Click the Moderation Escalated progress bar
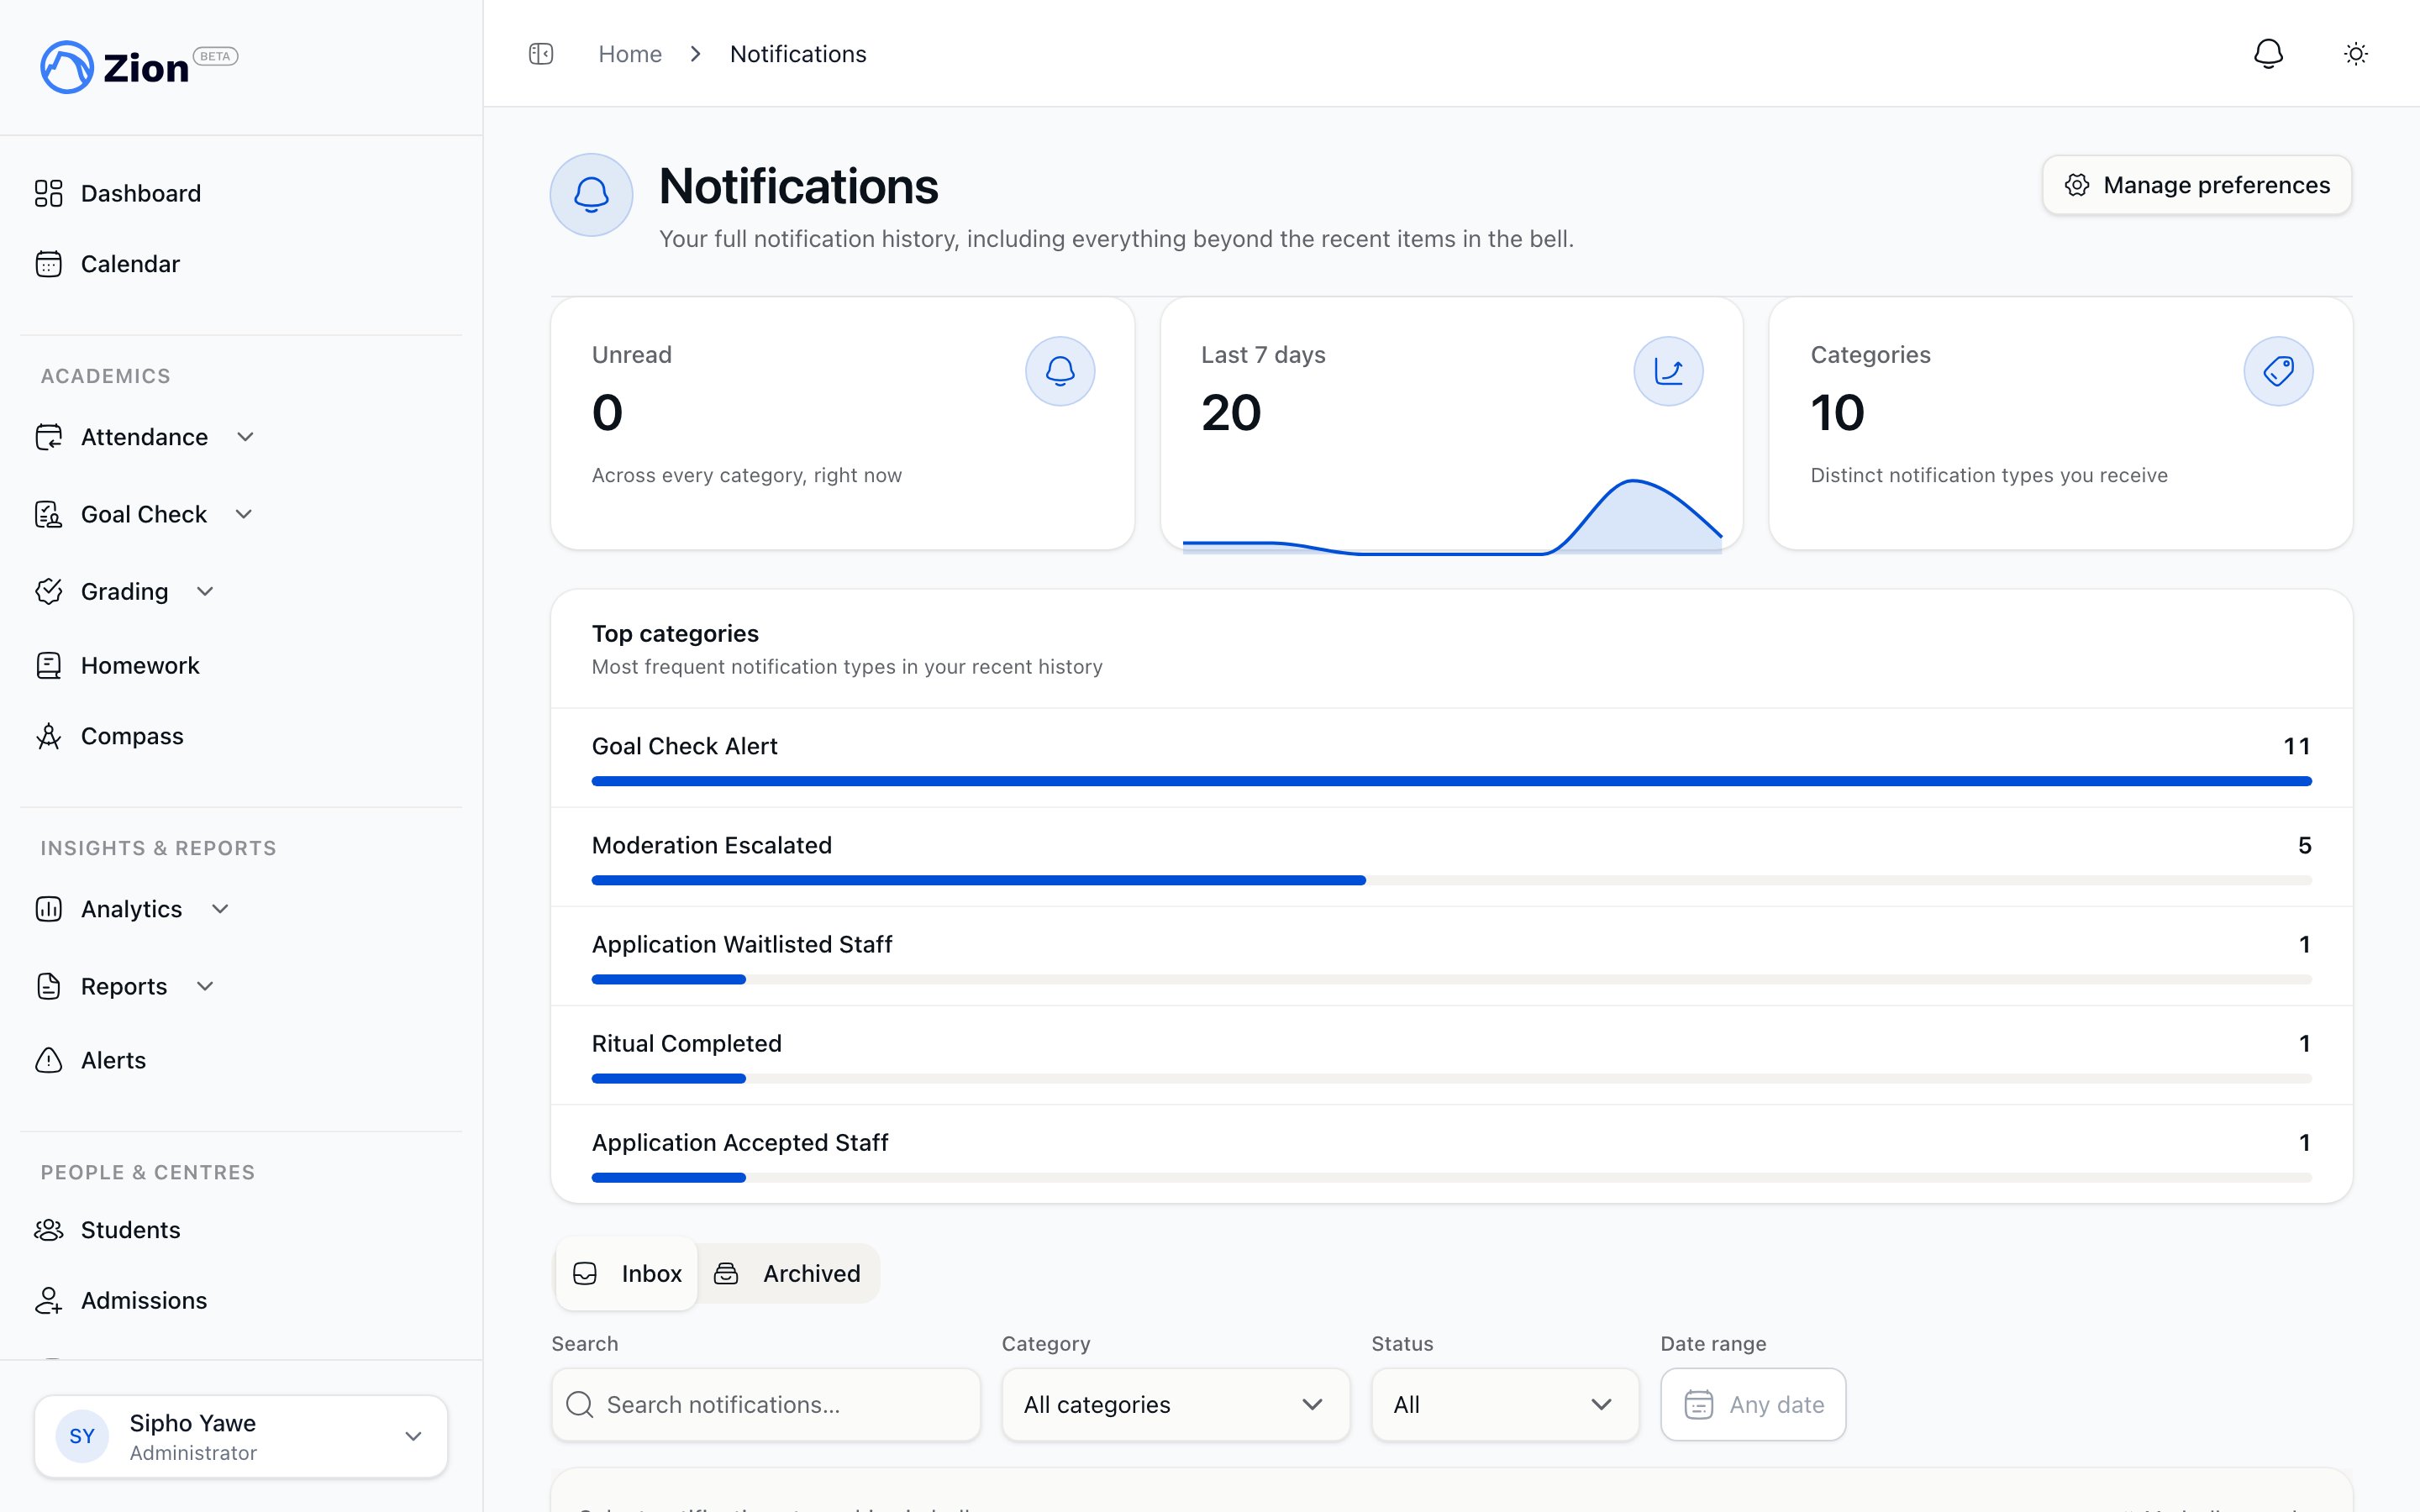2420x1512 pixels. tap(1451, 880)
